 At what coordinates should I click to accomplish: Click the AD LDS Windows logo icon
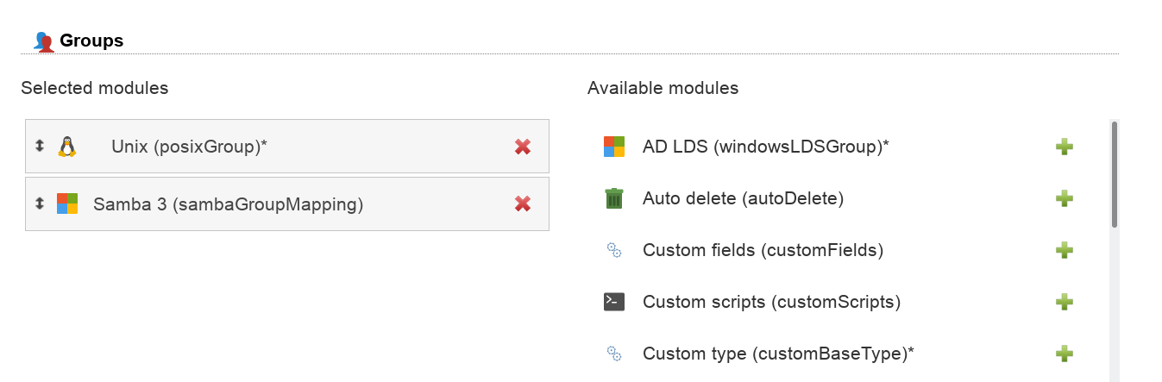pos(613,147)
